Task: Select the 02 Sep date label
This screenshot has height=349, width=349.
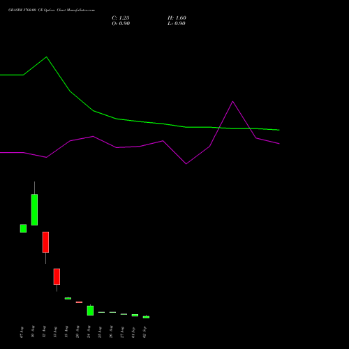Action: (144, 332)
